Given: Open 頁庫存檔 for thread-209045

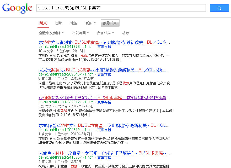Looking at the screenshot, I should [104, 75].
